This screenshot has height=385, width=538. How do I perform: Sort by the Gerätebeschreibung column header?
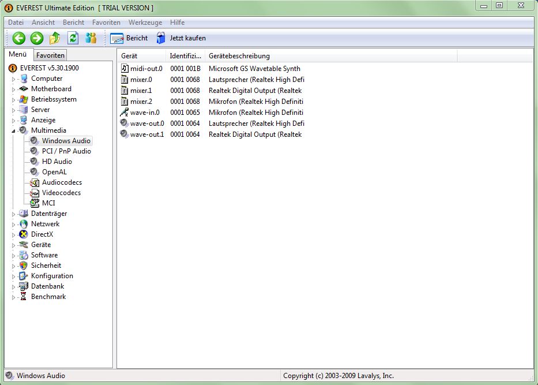tap(331, 56)
